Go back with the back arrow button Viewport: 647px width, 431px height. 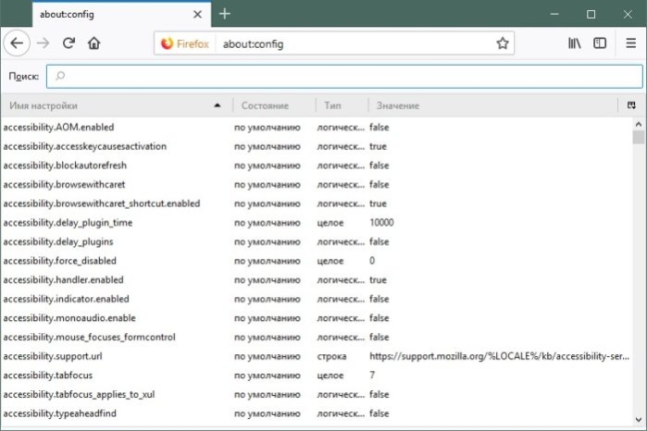17,43
